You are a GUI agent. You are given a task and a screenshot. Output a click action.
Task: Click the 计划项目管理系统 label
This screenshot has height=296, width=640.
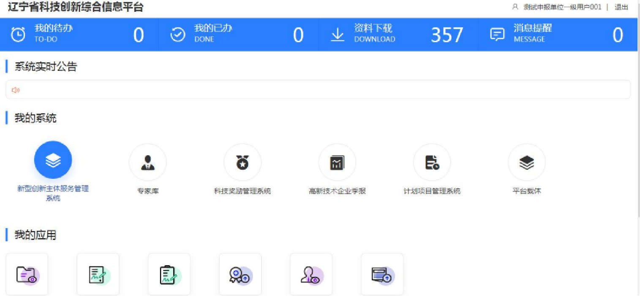(432, 191)
